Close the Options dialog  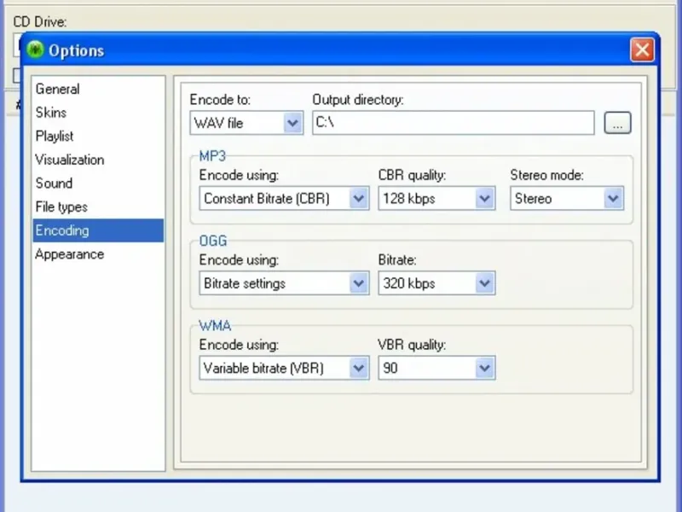click(x=643, y=49)
